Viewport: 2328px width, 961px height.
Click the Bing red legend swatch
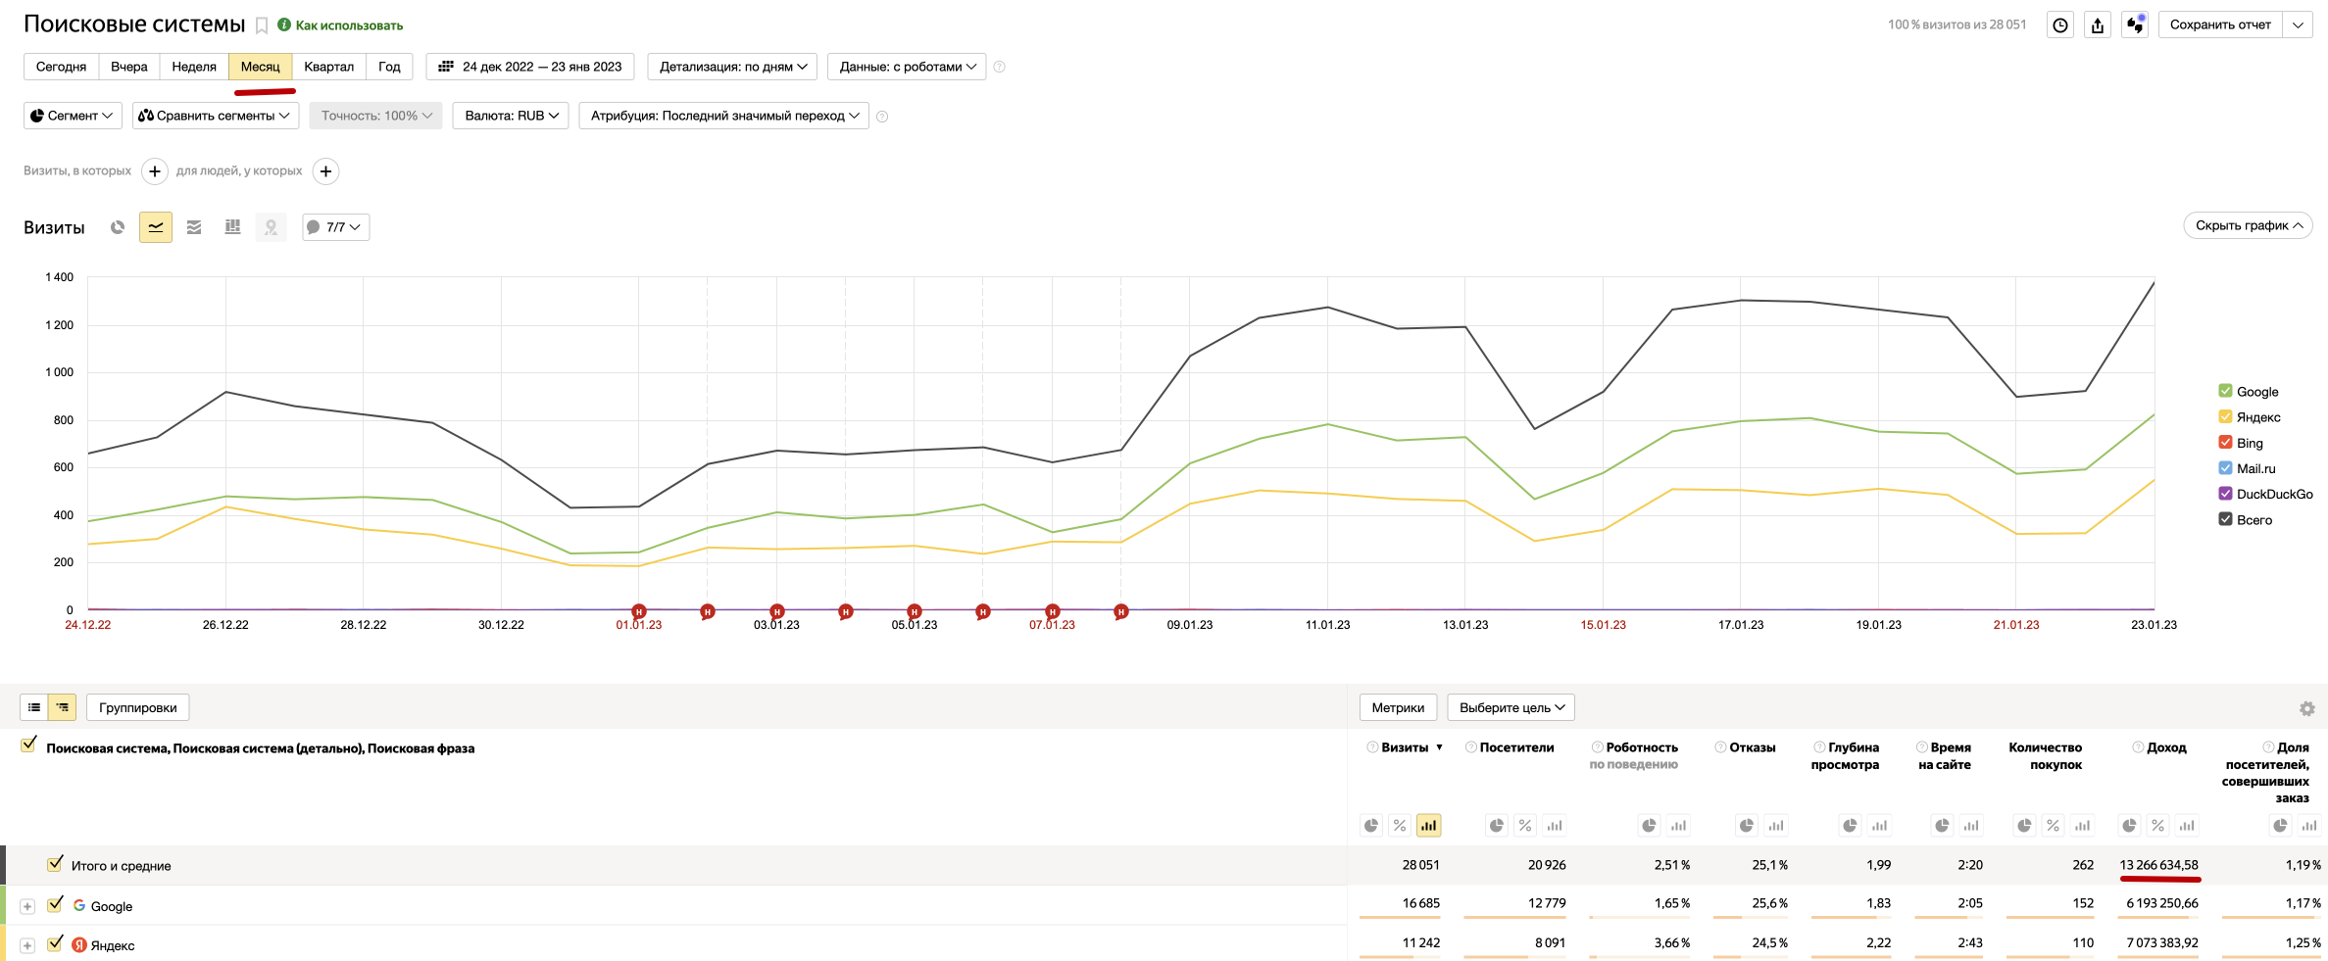2225,443
